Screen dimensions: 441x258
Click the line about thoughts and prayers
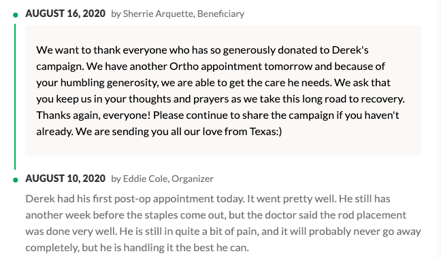point(220,99)
